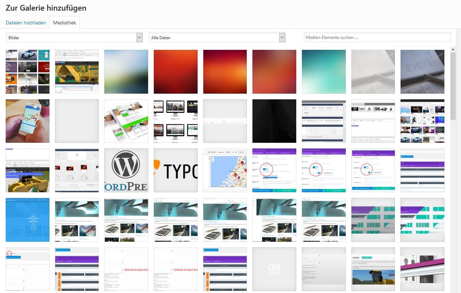Open the Dateien hochladen tab

26,23
